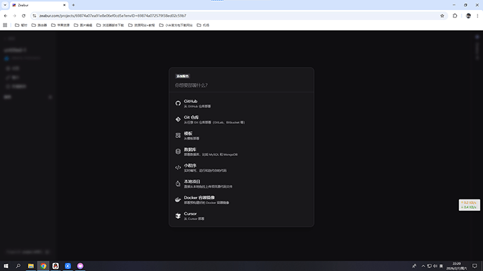Choose the 模板 template icon
483x271 pixels.
coord(178,136)
